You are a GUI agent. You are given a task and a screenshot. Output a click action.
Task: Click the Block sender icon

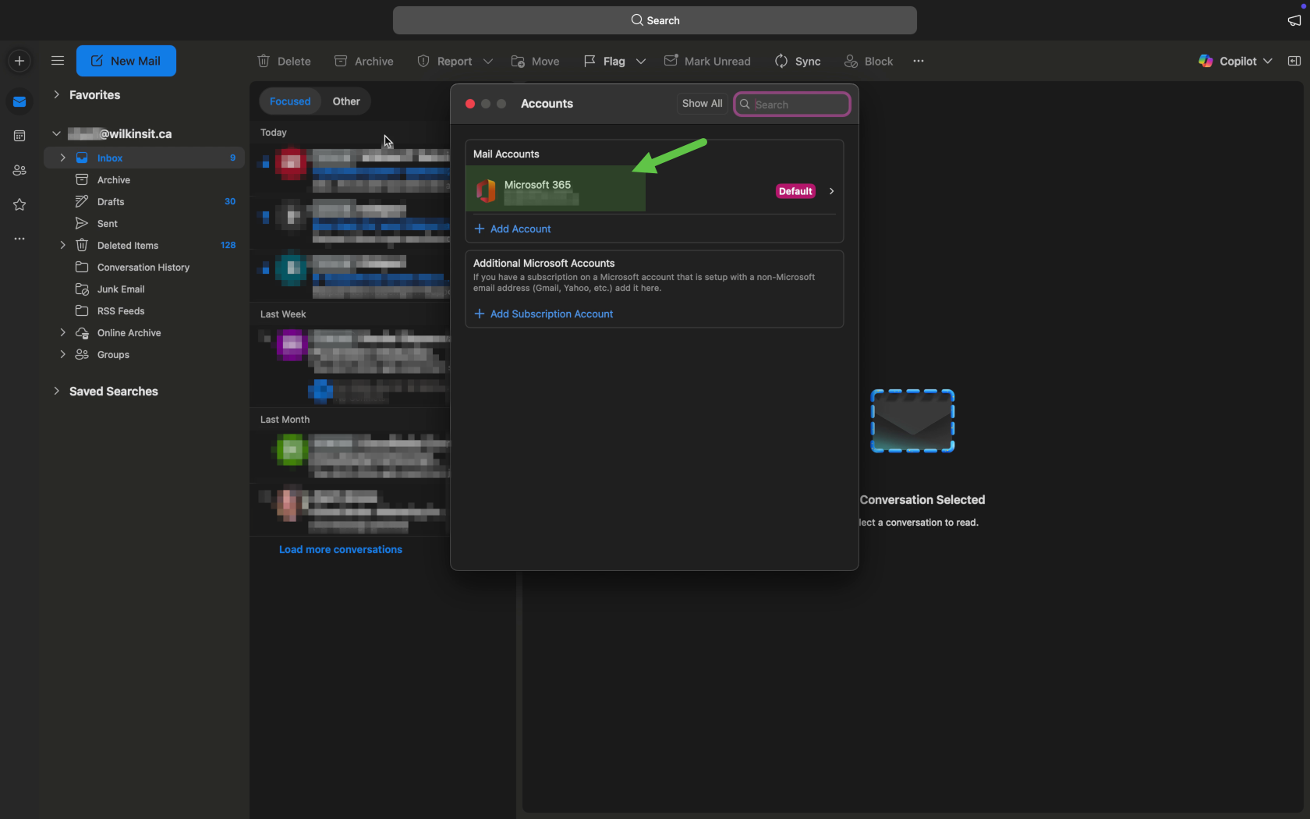point(851,61)
